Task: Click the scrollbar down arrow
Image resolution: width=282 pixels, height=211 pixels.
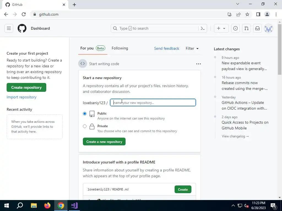Action: (x=280, y=198)
